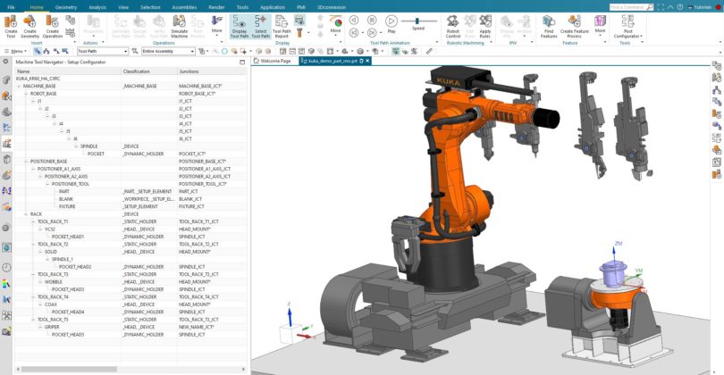Open the Application ribbon tab
Image resolution: width=724 pixels, height=375 pixels.
tap(273, 7)
